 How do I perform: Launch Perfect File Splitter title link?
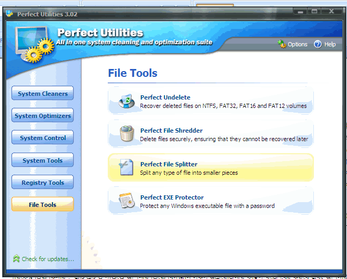169,164
